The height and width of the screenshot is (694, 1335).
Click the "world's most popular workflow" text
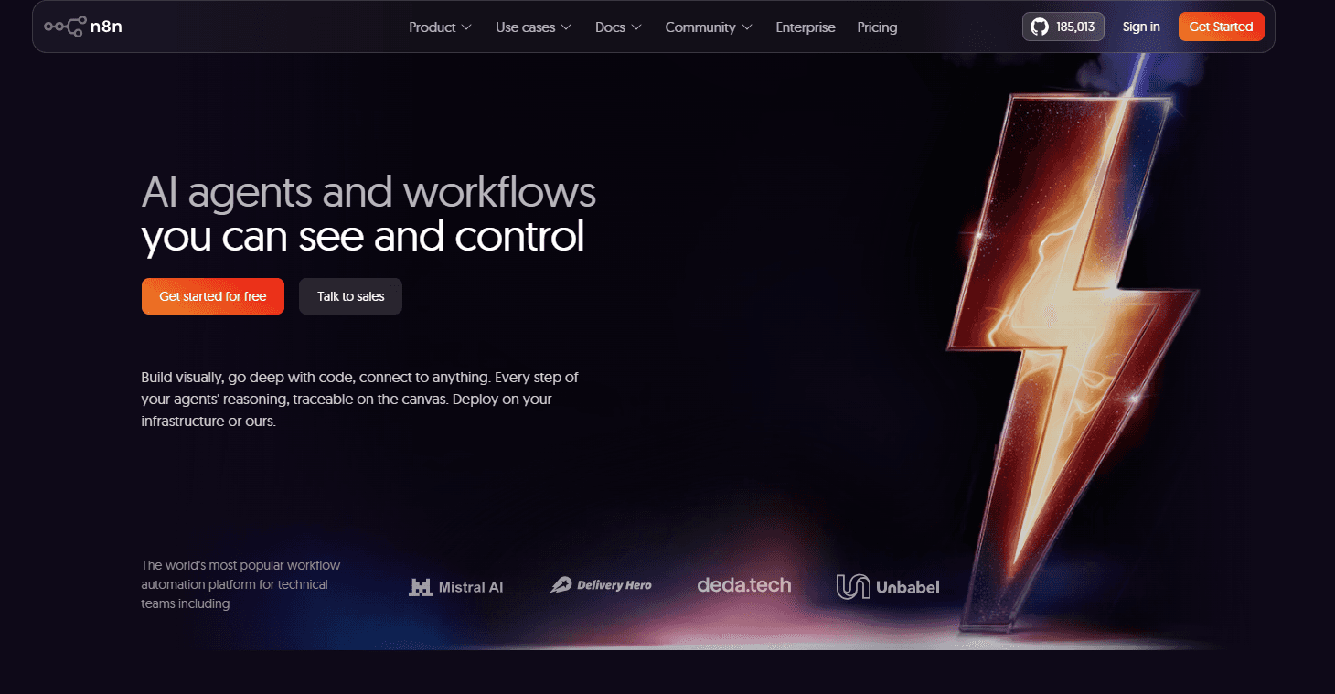[240, 584]
